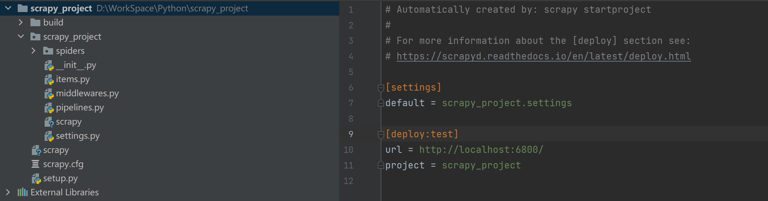Collapse [settings] section fold marker
The height and width of the screenshot is (201, 768).
(381, 88)
